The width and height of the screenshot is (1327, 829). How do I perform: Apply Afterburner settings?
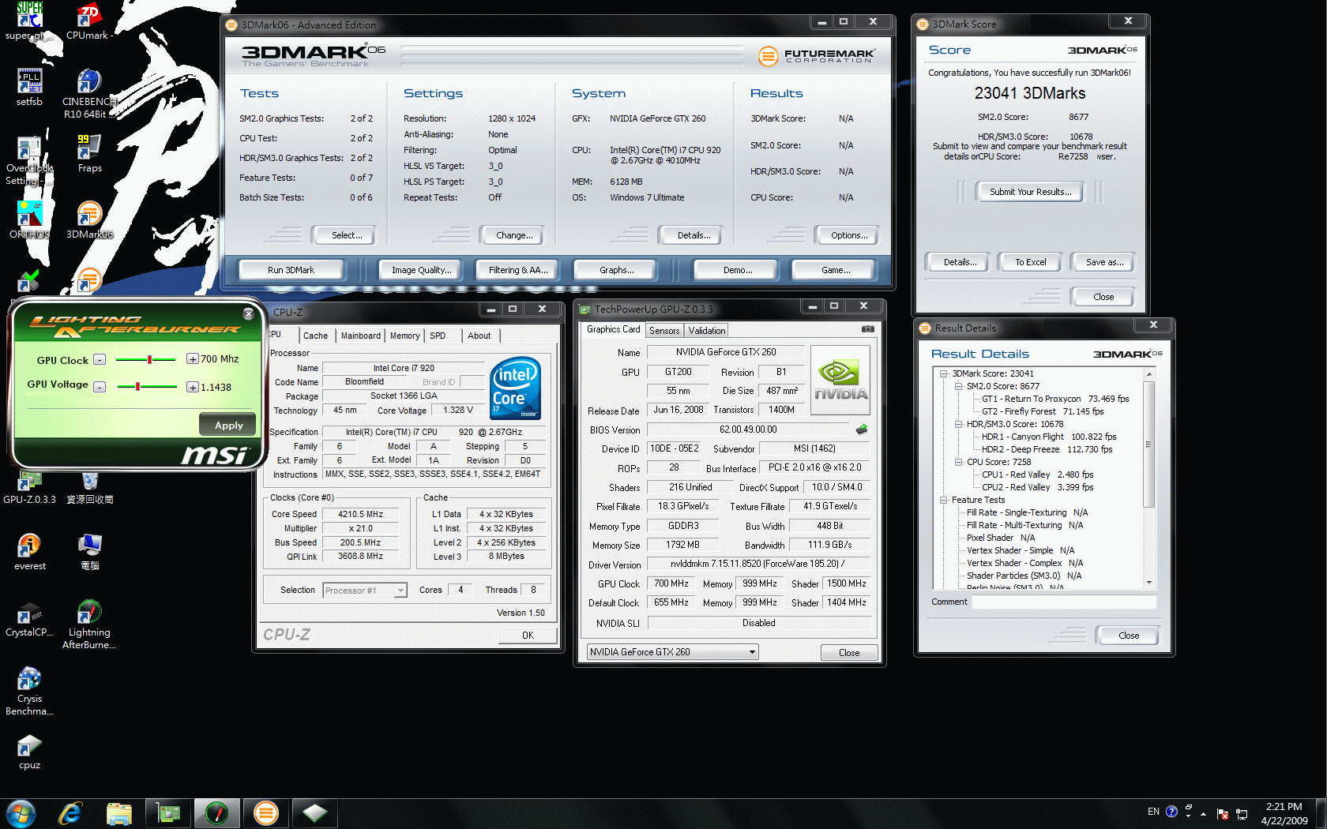coord(228,425)
